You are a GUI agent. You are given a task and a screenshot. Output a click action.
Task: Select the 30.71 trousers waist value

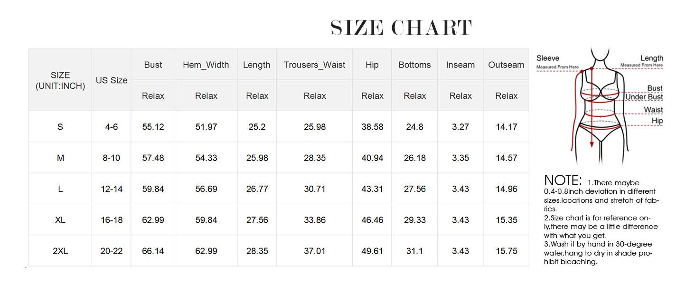point(314,189)
